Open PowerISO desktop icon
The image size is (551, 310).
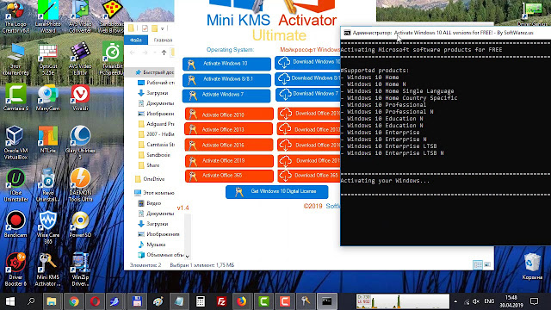[x=80, y=224]
